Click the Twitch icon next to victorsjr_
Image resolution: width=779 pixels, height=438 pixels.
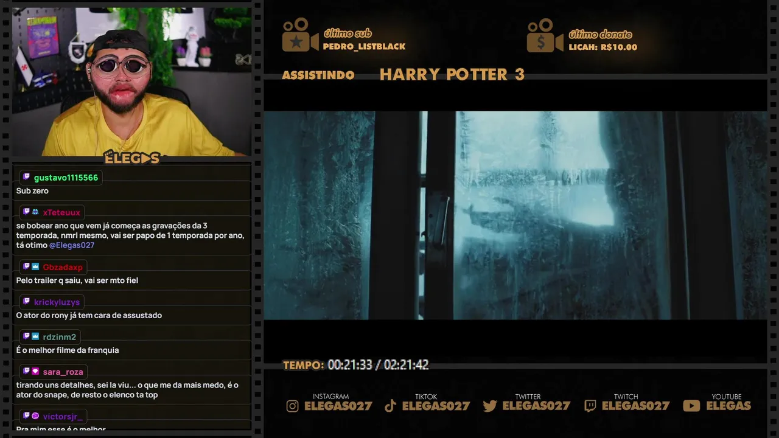26,416
